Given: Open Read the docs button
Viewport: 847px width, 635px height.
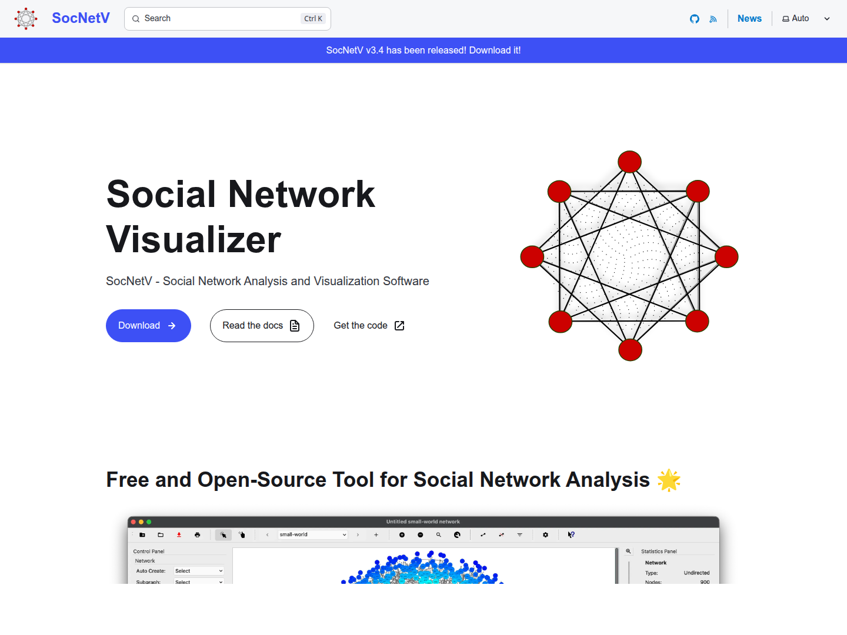Looking at the screenshot, I should (x=262, y=326).
